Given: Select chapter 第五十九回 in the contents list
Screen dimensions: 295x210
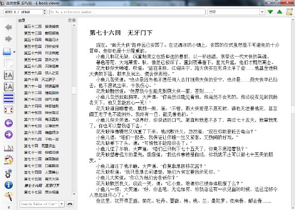Looking at the screenshot, I should (41, 73).
